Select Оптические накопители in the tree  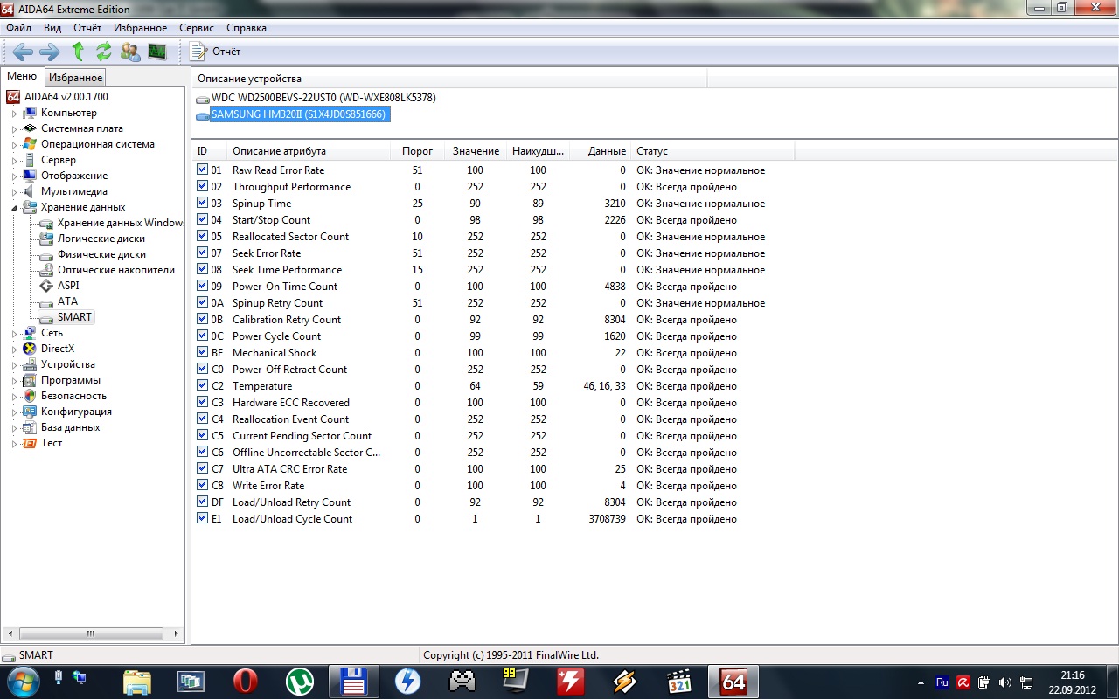[116, 270]
